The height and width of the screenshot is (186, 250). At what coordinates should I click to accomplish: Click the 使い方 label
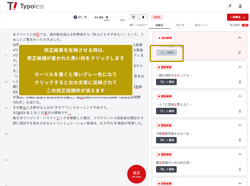[x=82, y=17]
